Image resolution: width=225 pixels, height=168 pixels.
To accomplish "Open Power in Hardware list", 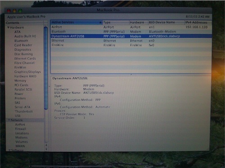I will 19,94.
